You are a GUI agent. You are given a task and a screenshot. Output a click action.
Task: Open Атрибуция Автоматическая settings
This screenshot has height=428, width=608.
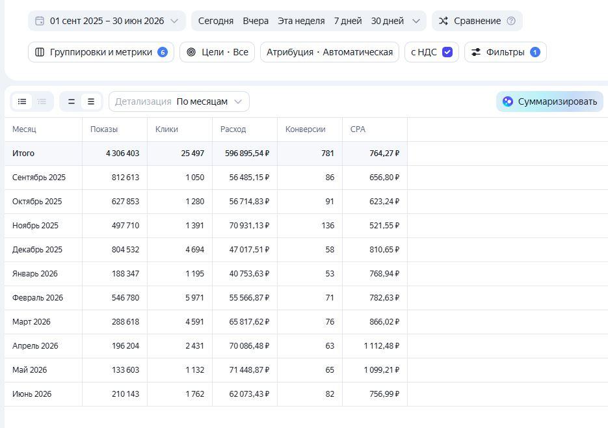(330, 52)
